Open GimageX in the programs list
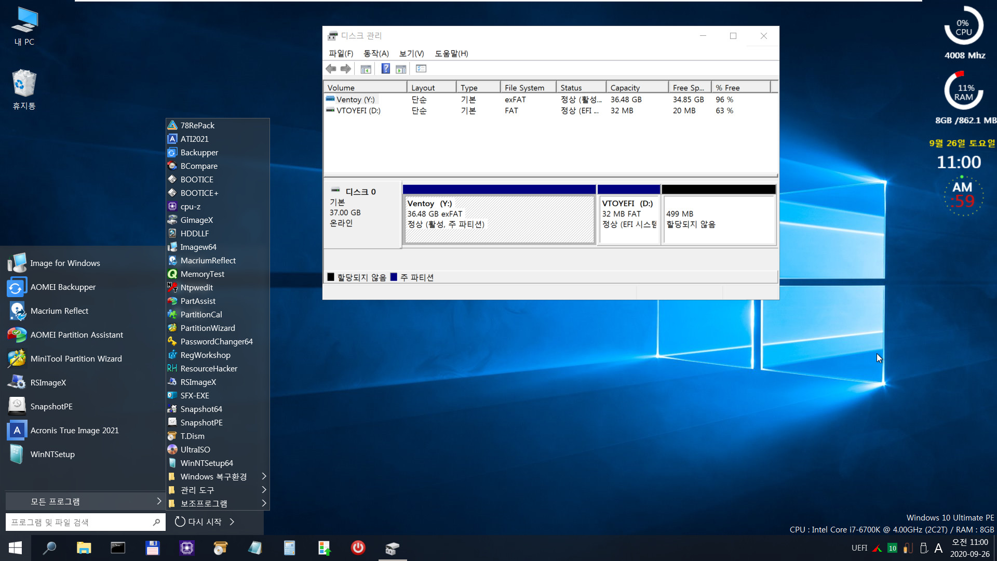This screenshot has width=997, height=561. (218, 220)
